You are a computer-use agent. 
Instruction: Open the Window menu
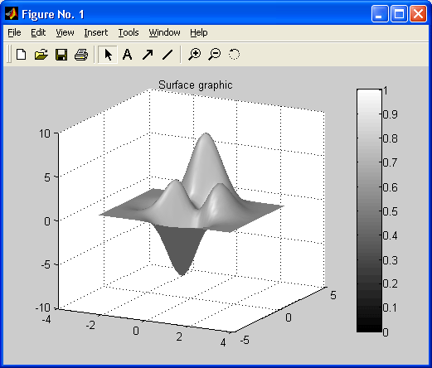pos(164,32)
